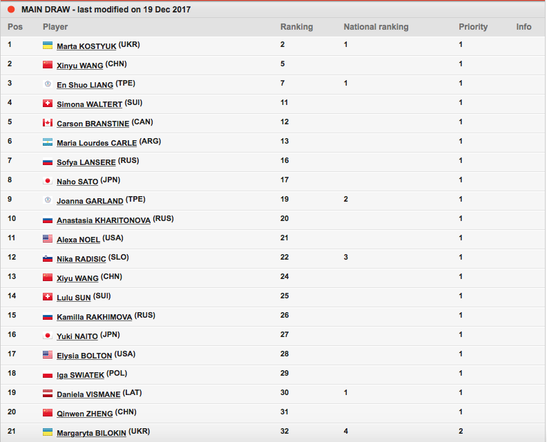Select Simona WALTERT name link

(89, 104)
